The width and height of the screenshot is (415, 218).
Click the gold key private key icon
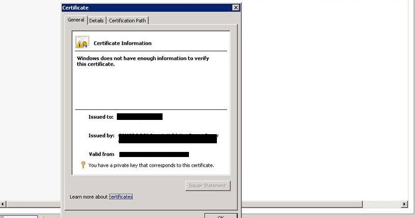point(83,165)
